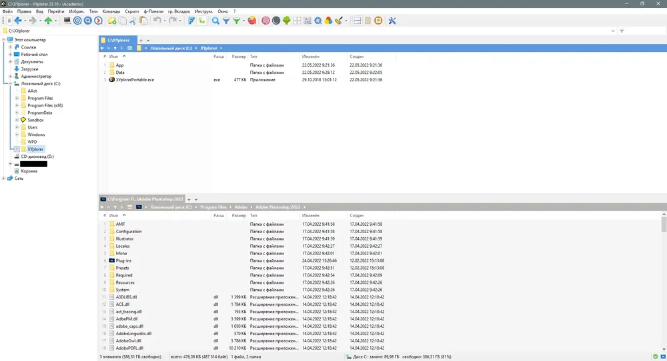Click the green Up folder arrow
This screenshot has height=361, width=667.
[48, 21]
